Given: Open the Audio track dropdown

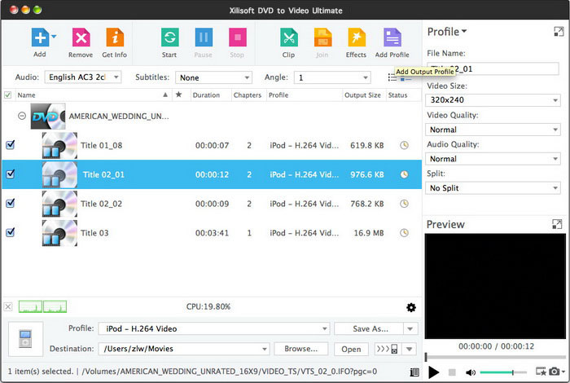Looking at the screenshot, I should (x=83, y=77).
